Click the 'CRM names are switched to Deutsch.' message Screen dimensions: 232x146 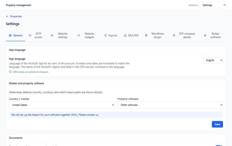31,72
